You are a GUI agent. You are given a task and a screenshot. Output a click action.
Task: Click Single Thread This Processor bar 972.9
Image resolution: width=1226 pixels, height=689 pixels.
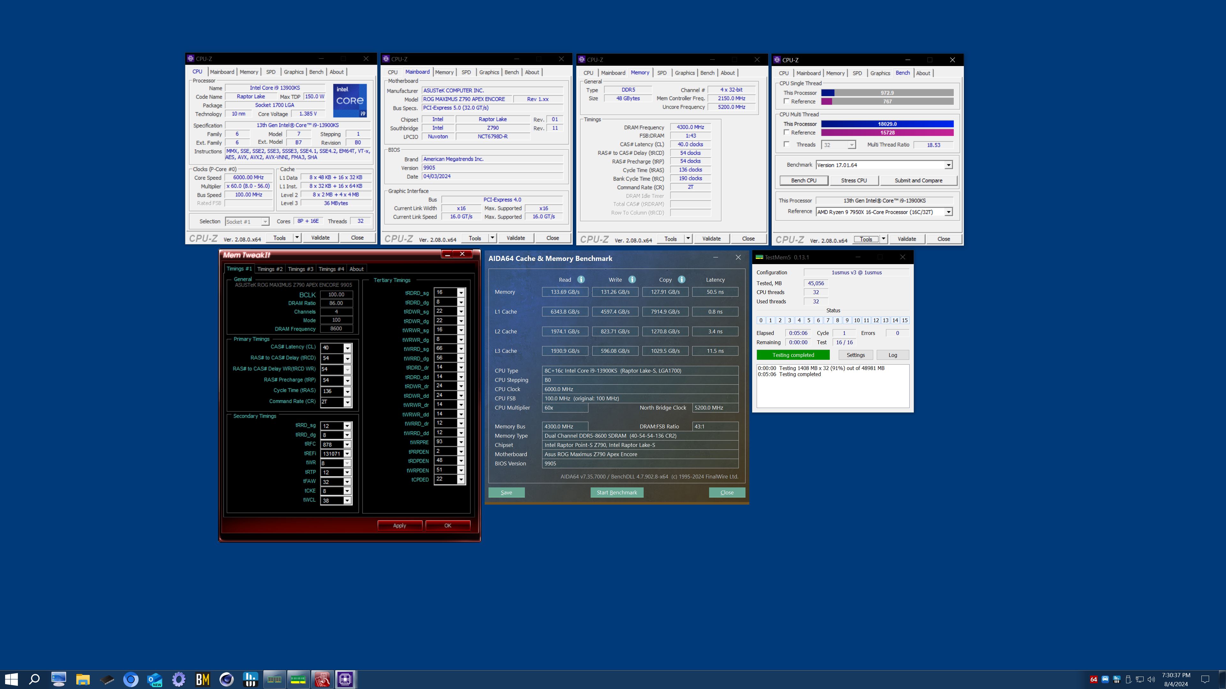[x=887, y=93]
